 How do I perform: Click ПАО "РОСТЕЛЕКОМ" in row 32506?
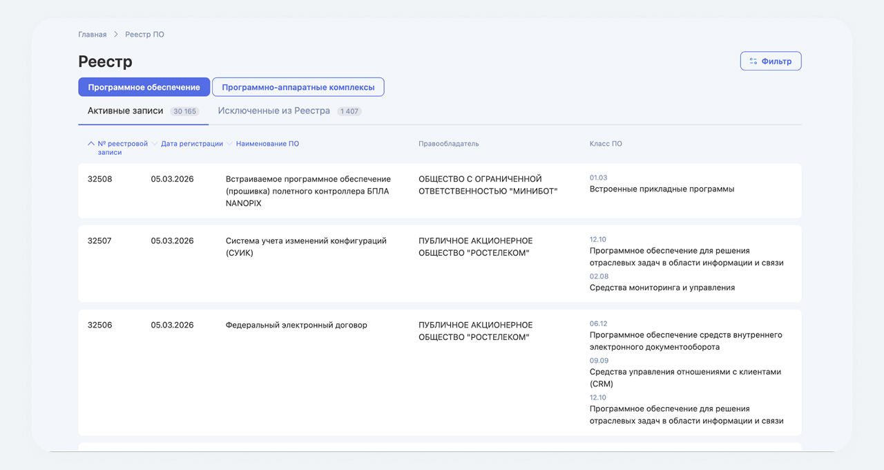[475, 331]
